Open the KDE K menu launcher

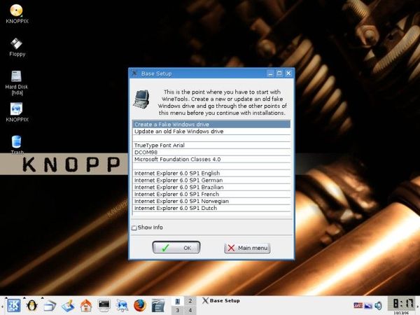tap(13, 305)
